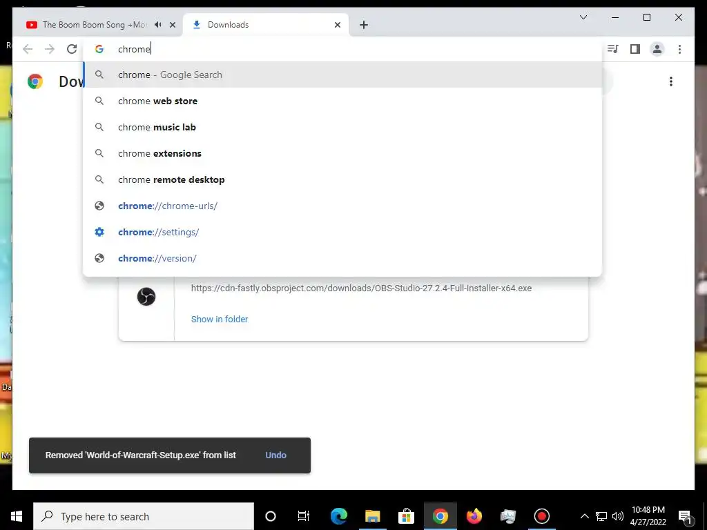Choose the chrome music lab suggestion
The width and height of the screenshot is (707, 530).
pyautogui.click(x=342, y=127)
